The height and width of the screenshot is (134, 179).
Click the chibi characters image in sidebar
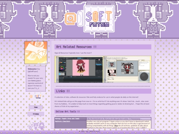tap(36, 126)
